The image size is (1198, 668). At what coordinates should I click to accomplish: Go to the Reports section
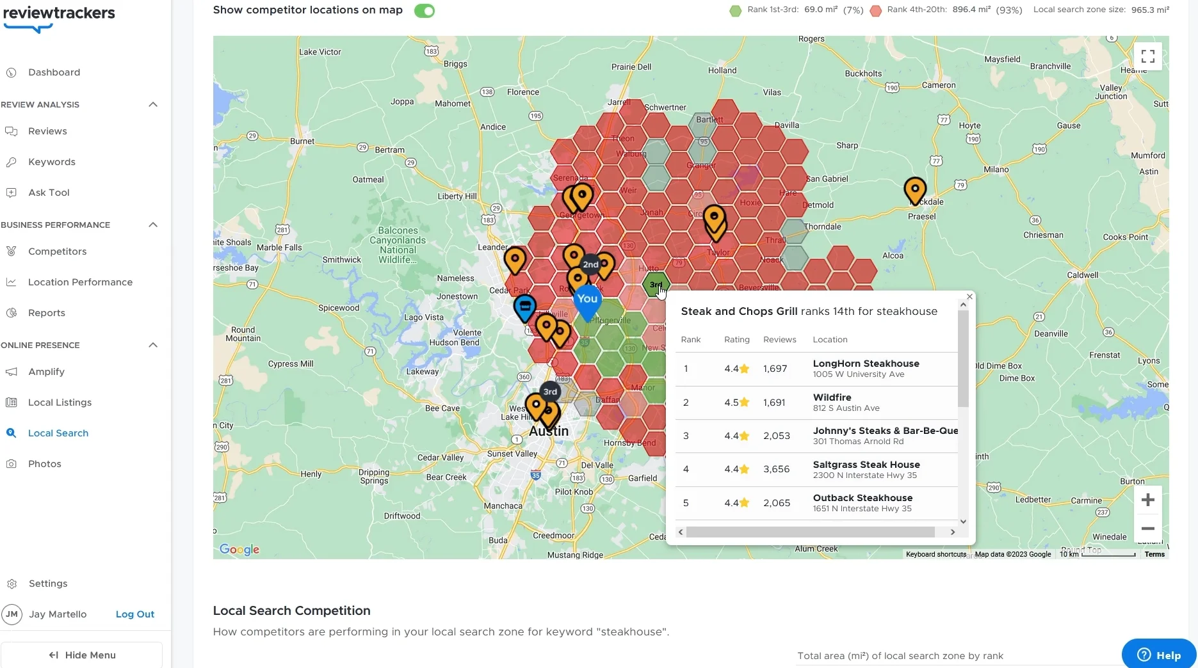(x=47, y=313)
